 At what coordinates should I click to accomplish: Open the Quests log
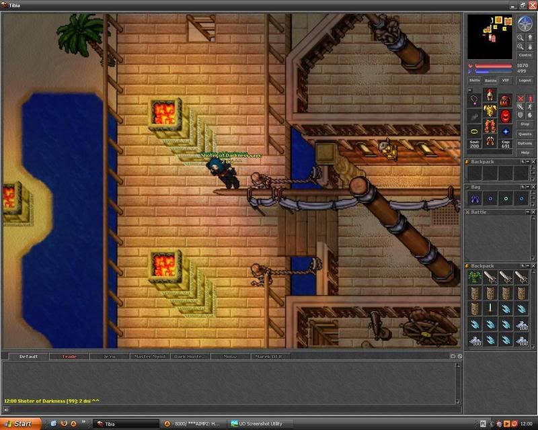pos(525,134)
